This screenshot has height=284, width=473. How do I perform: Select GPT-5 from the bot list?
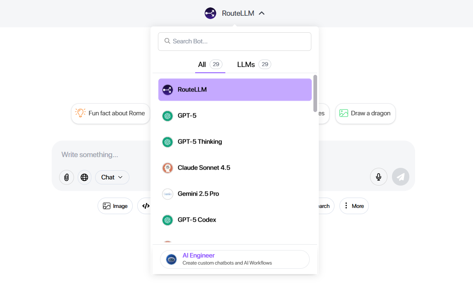tap(235, 116)
